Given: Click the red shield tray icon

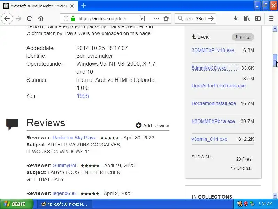Looking at the screenshot, I should point(246,204).
